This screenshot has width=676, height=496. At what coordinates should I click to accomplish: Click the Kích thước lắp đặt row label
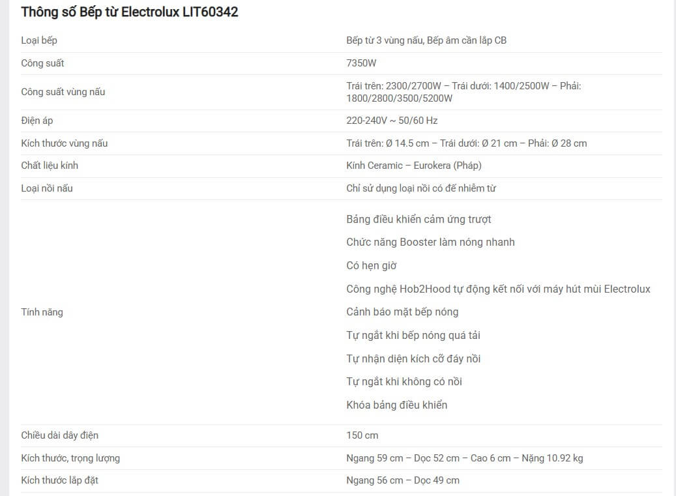59,480
